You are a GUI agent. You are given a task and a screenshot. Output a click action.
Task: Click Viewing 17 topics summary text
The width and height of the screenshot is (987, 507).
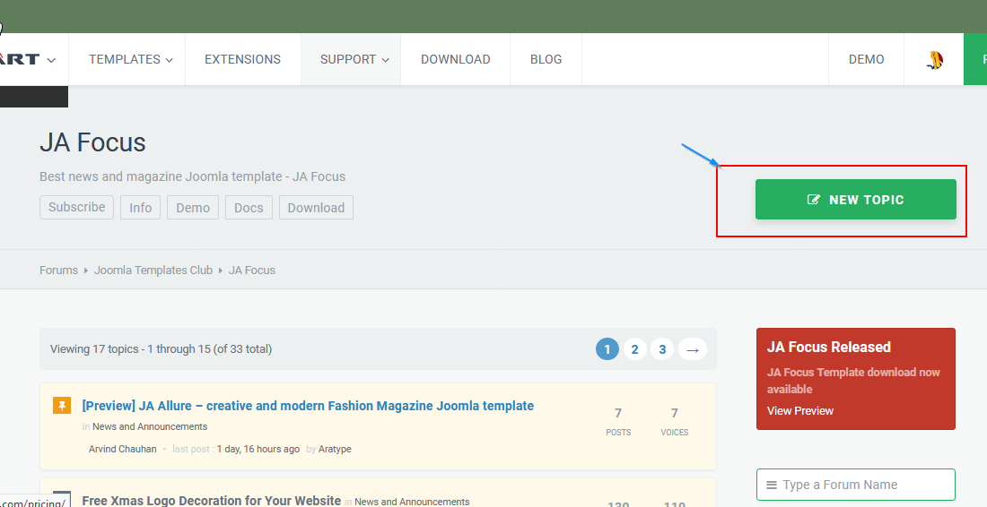coord(162,349)
